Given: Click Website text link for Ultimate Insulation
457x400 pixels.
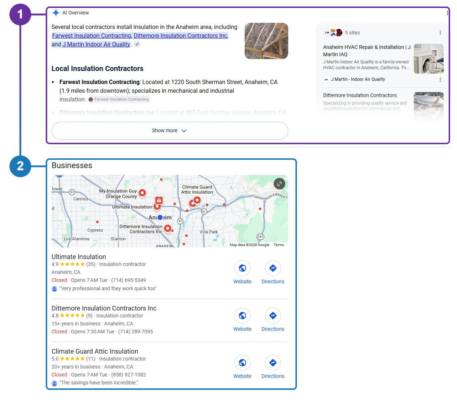Looking at the screenshot, I should pos(242,282).
